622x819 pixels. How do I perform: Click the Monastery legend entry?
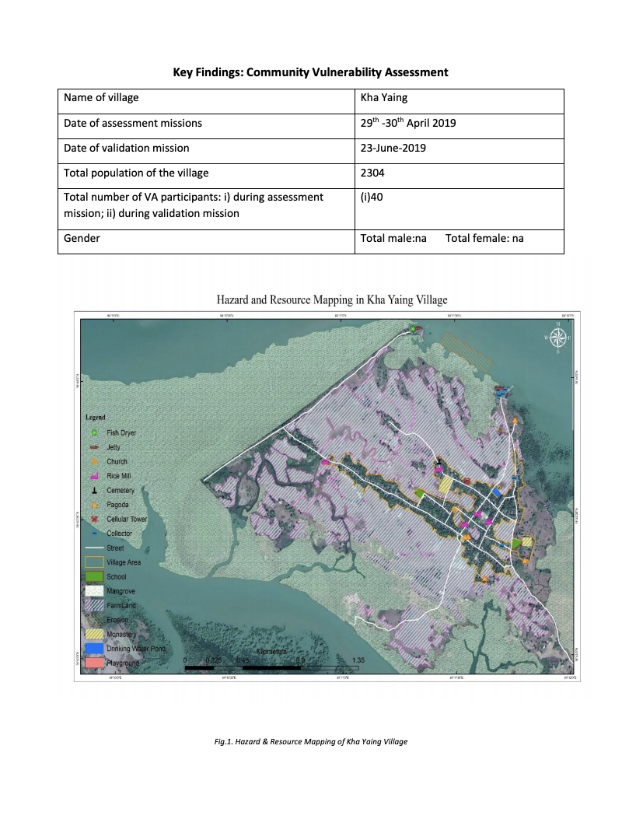[94, 632]
